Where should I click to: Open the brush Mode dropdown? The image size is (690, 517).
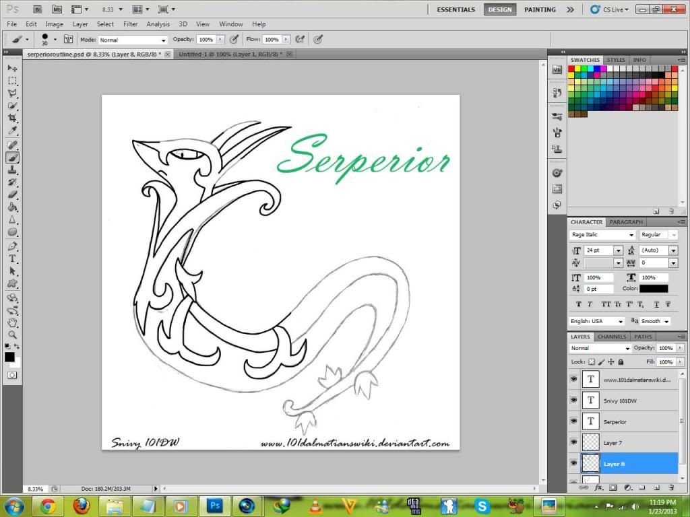coord(133,40)
